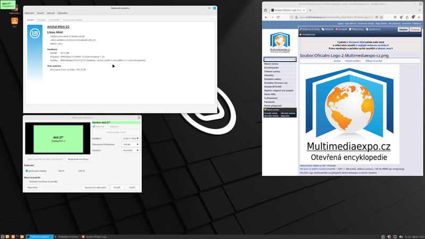This screenshot has height=239, width=425.
Task: Open the rotation dropdown set to Normální
Action: [x=130, y=150]
